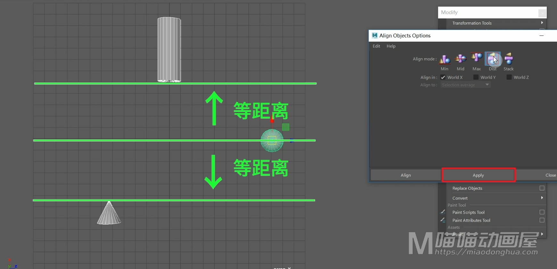The width and height of the screenshot is (557, 269).
Task: Expand the Asset submenu arrow
Action: (542, 234)
